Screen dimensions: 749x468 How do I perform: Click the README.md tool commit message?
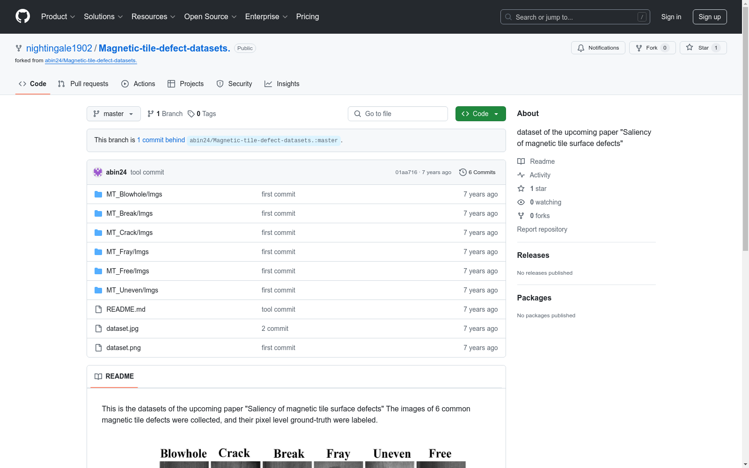tap(279, 309)
